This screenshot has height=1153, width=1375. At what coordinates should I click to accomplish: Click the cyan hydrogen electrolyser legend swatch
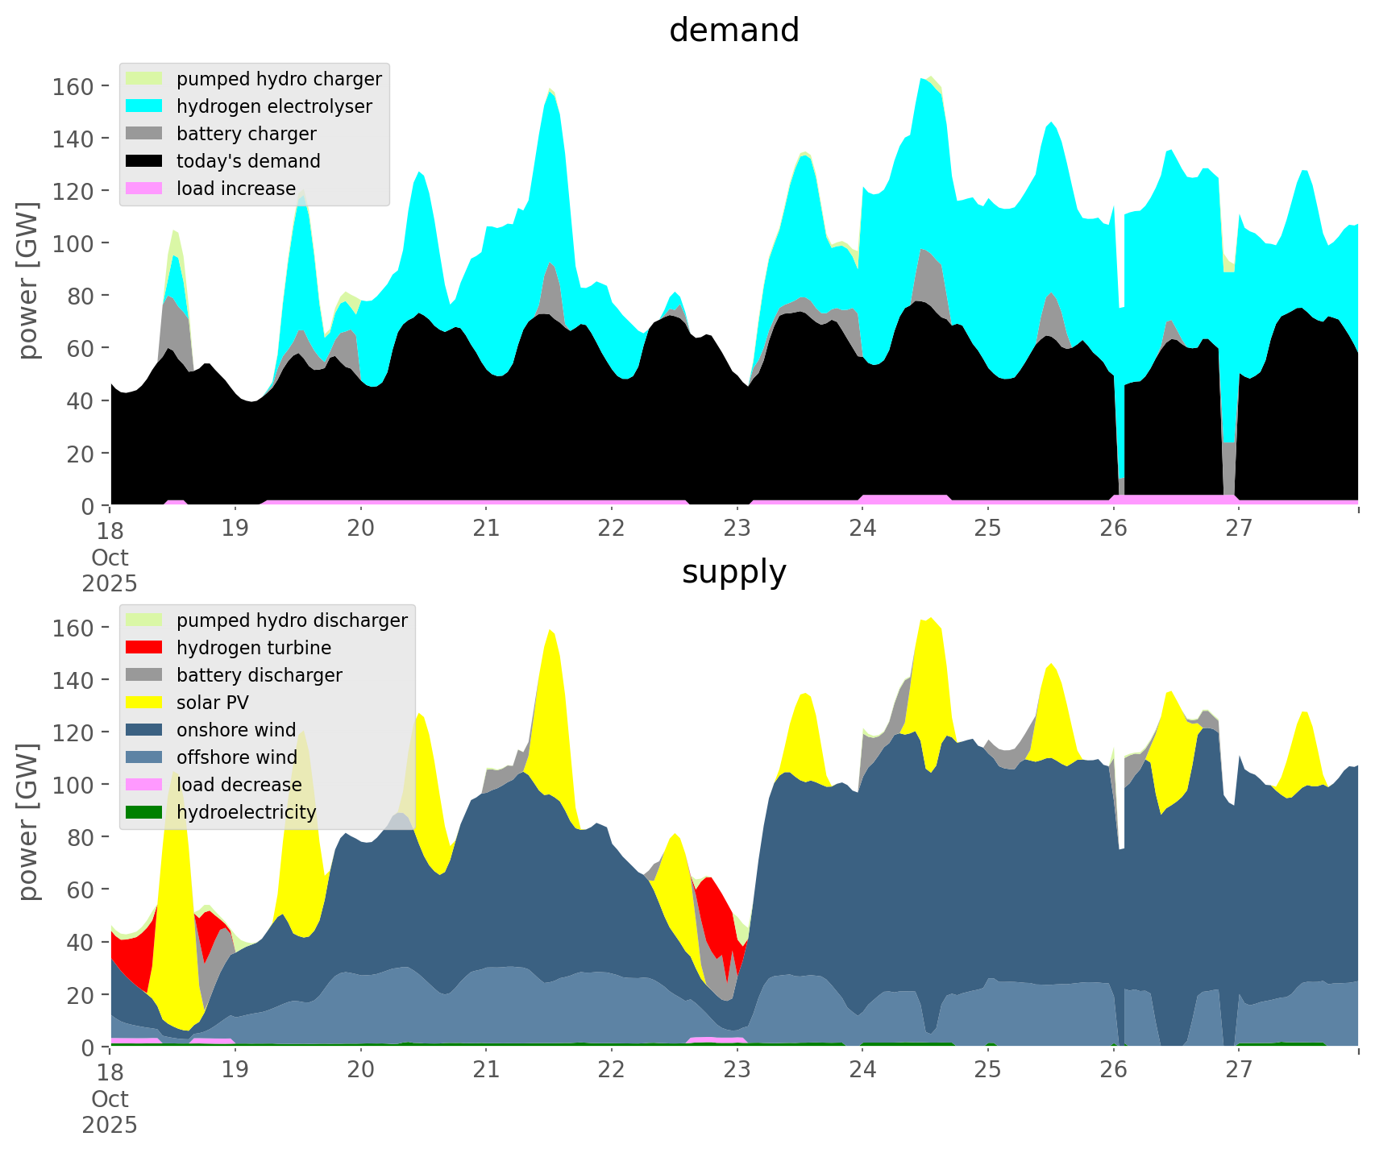pos(145,106)
